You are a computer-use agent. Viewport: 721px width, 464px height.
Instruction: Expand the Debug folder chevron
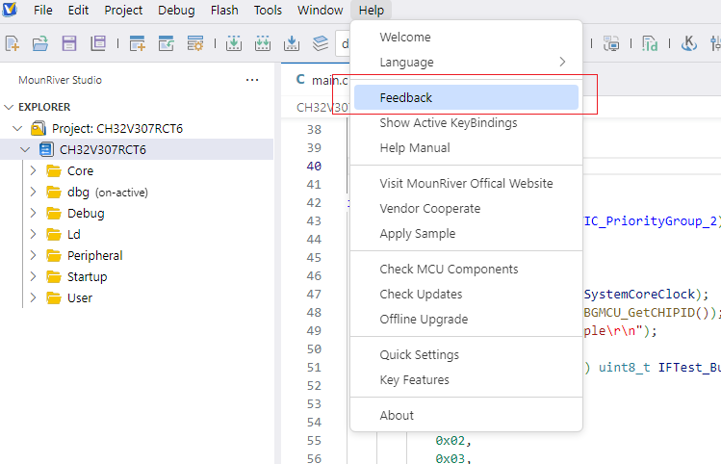click(33, 213)
